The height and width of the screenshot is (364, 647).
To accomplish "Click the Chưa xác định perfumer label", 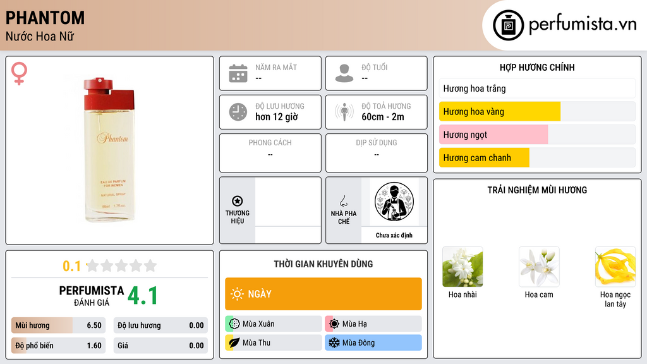I will pyautogui.click(x=394, y=235).
